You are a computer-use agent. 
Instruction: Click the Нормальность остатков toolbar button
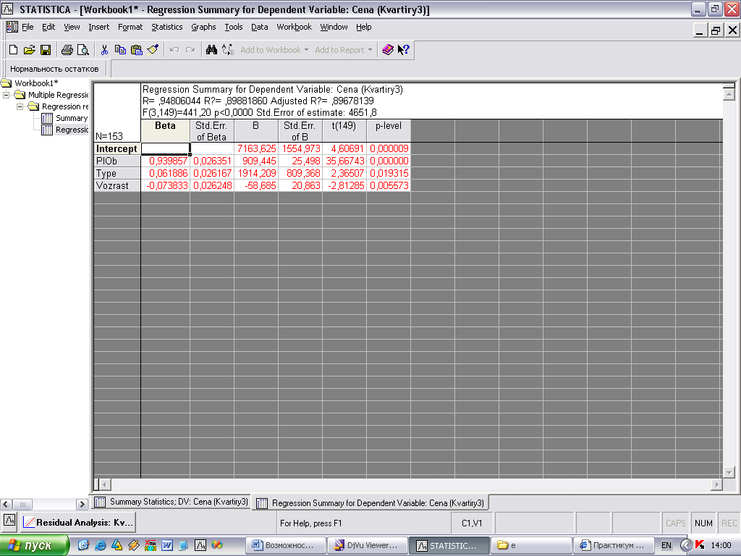tap(54, 69)
